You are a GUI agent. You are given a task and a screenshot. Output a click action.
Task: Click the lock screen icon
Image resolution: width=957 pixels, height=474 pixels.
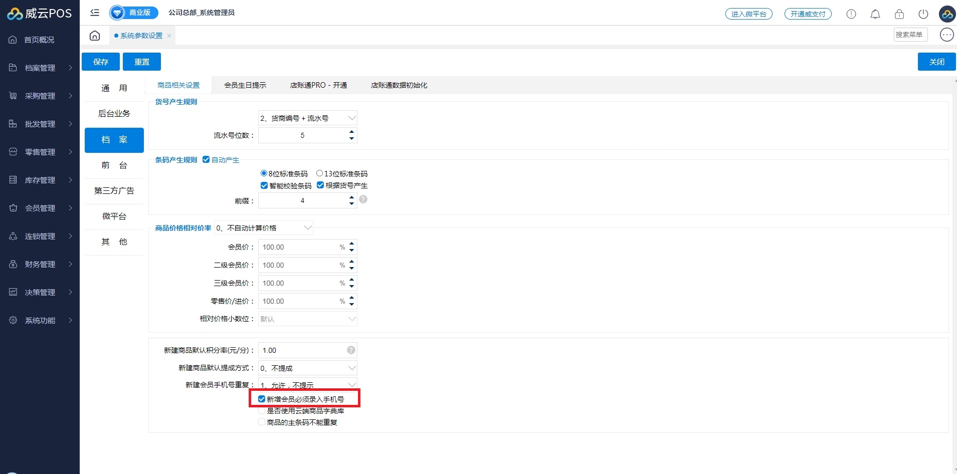[899, 14]
